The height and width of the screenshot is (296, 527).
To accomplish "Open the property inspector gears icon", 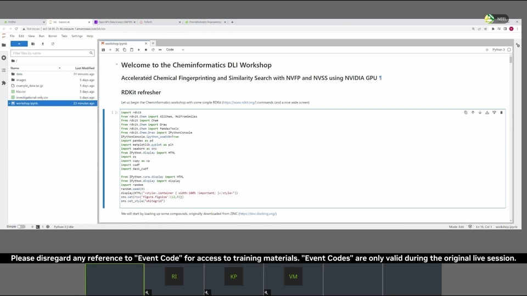I will tap(518, 45).
